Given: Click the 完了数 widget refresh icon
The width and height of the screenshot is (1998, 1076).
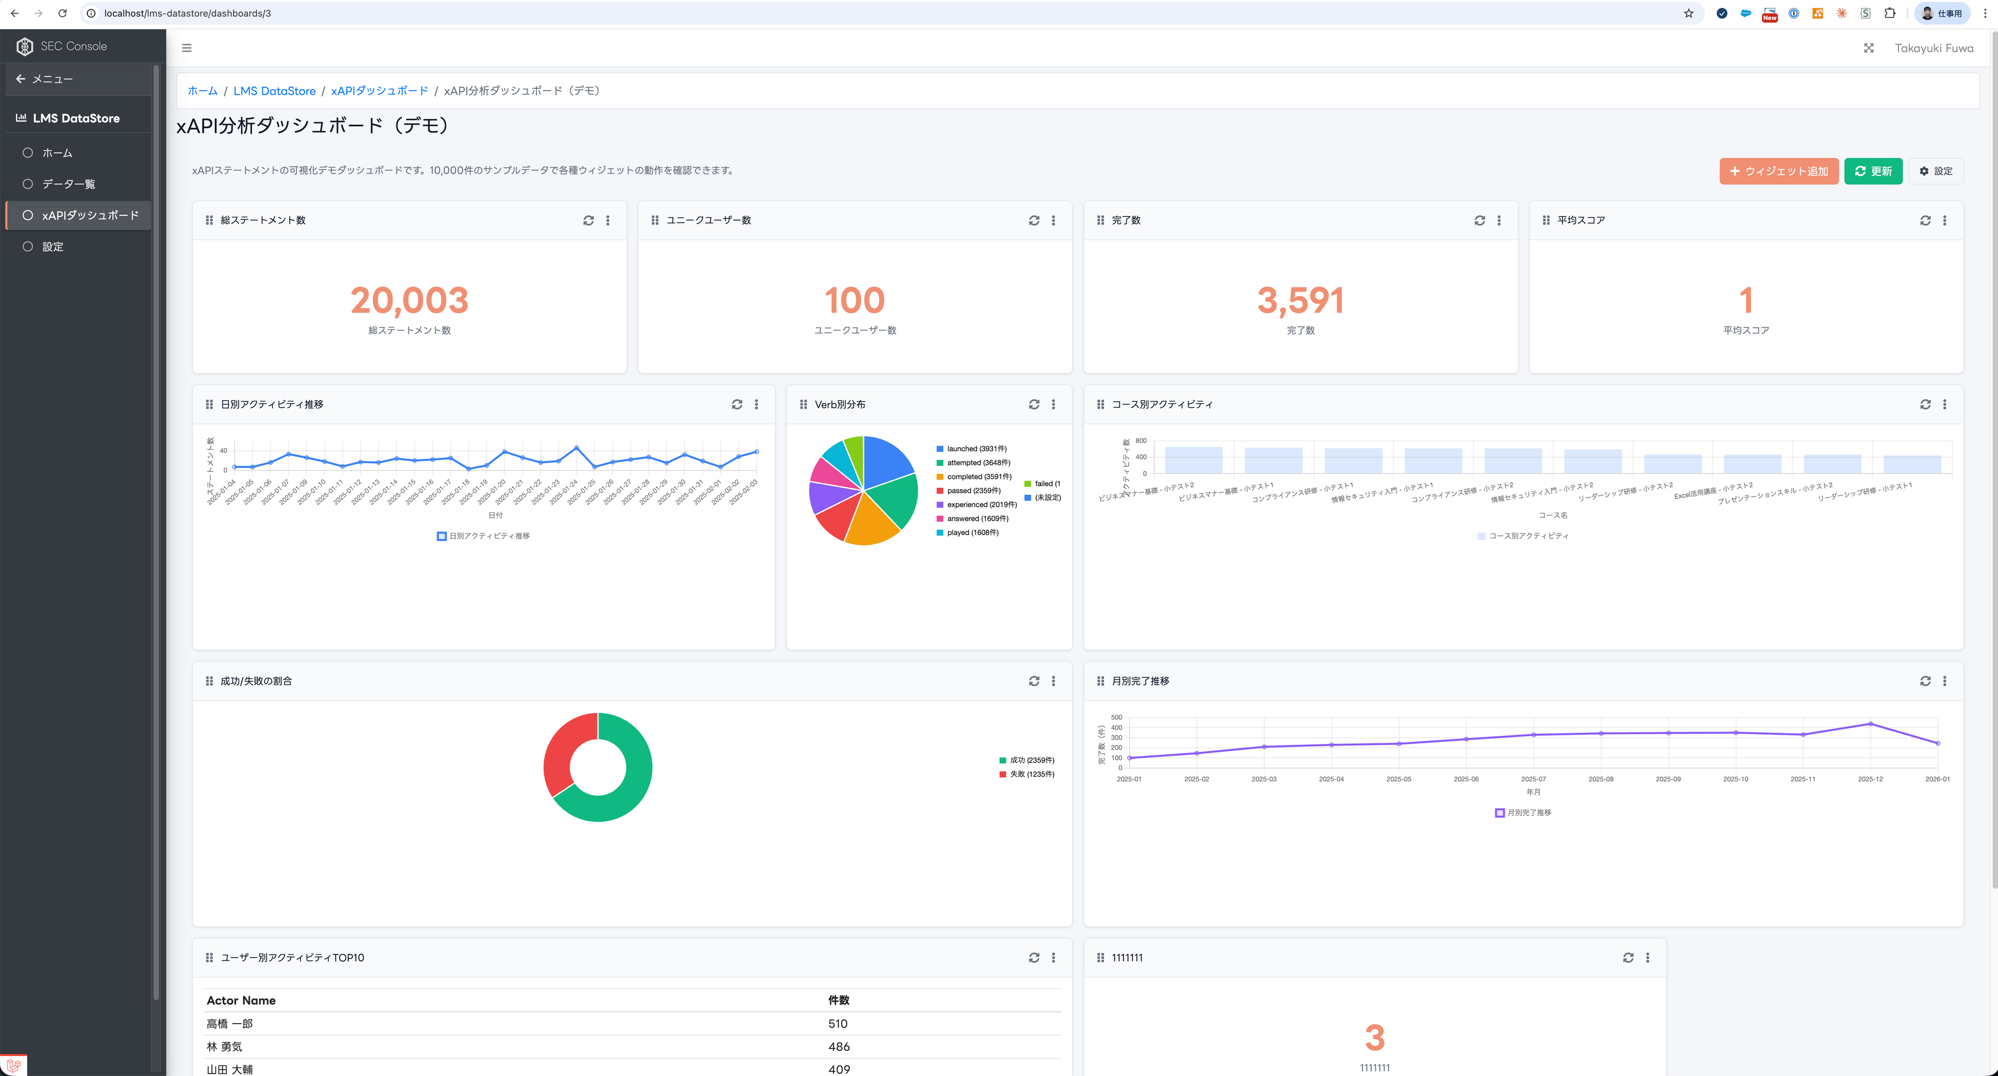Looking at the screenshot, I should click(x=1479, y=220).
